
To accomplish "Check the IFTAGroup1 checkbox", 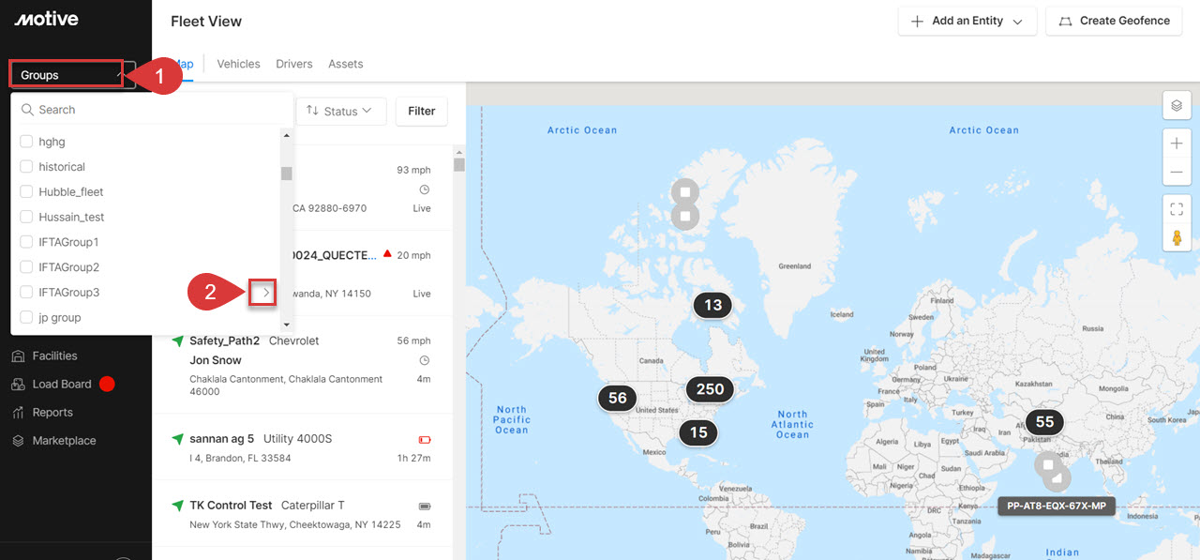I will [x=25, y=241].
